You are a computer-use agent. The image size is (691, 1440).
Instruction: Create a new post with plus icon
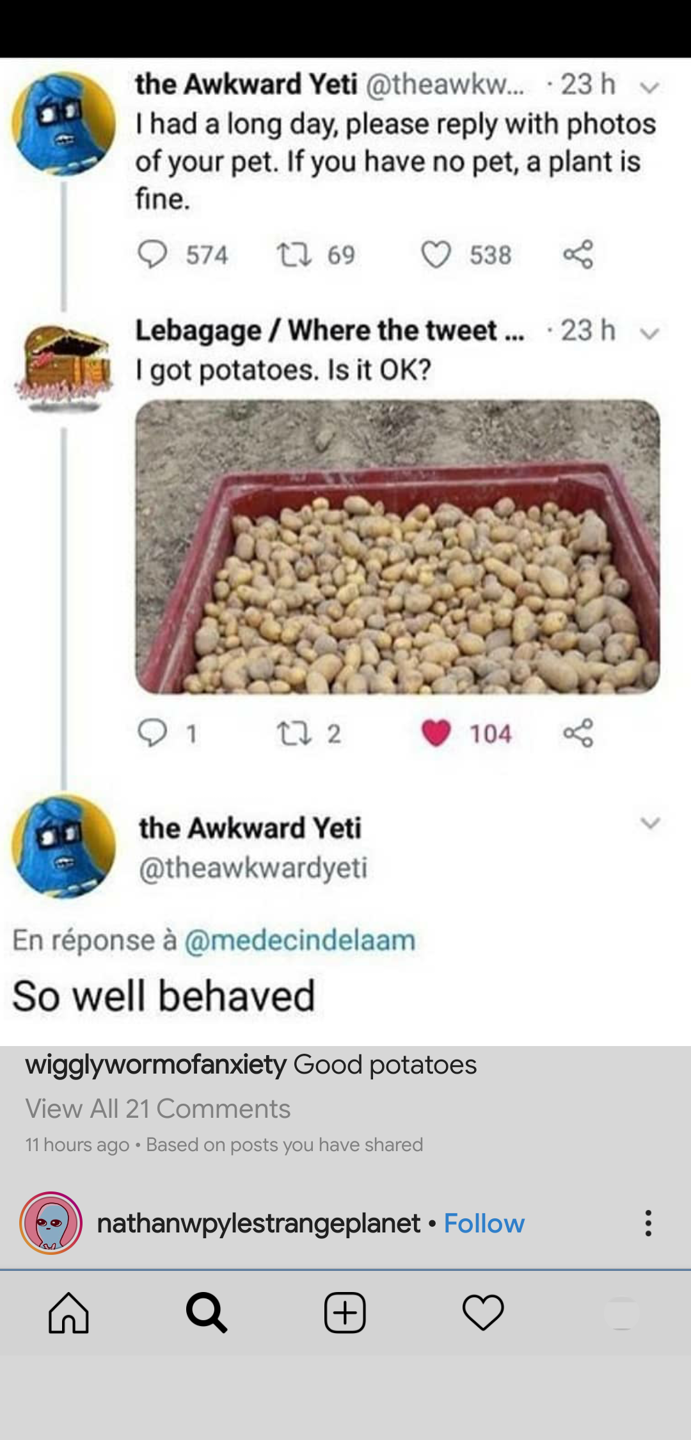345,1313
